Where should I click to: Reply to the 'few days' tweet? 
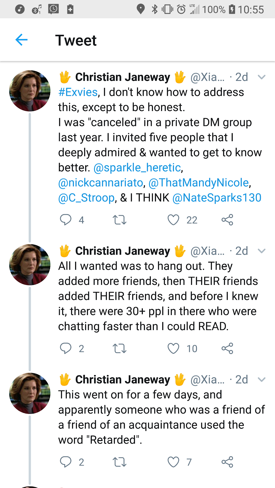(66, 462)
